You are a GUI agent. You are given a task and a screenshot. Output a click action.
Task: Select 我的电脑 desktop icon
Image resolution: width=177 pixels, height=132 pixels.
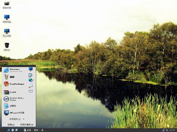click(7, 19)
